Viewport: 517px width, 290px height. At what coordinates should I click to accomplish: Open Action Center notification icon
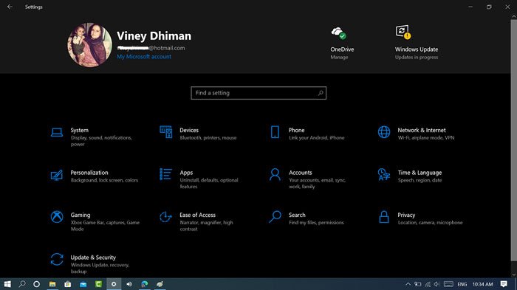click(x=504, y=284)
